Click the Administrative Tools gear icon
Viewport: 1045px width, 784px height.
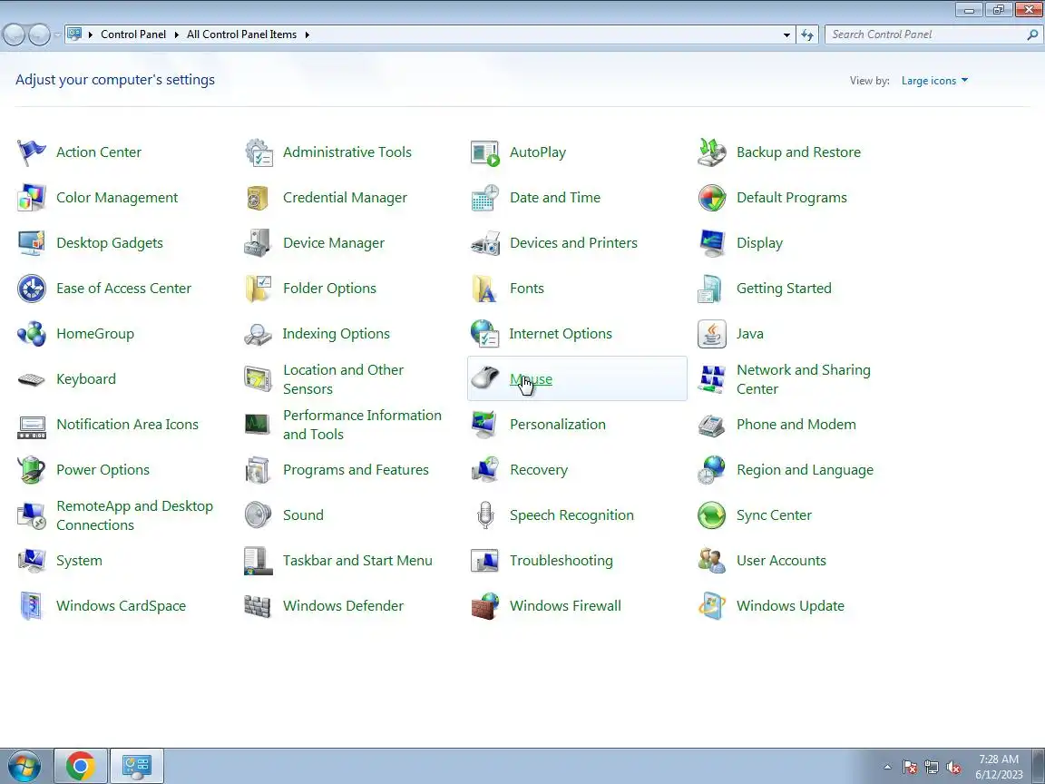pyautogui.click(x=258, y=152)
